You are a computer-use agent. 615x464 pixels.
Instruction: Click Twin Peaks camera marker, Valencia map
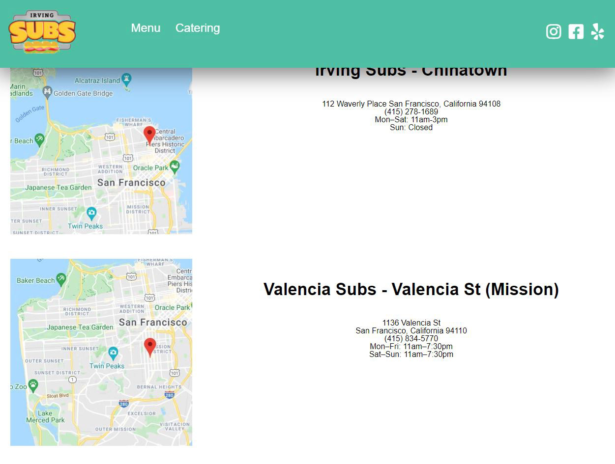(113, 353)
